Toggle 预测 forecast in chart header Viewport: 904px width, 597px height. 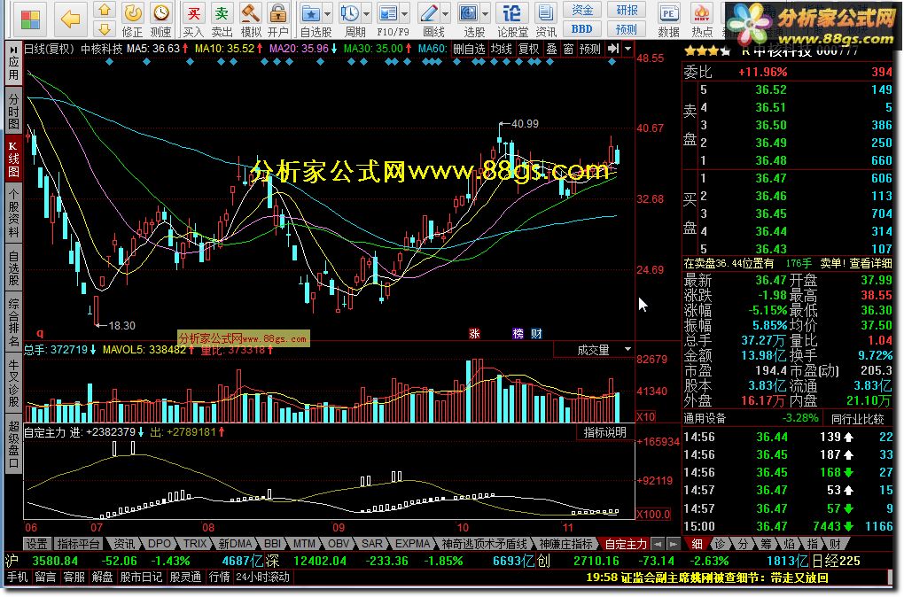(589, 49)
